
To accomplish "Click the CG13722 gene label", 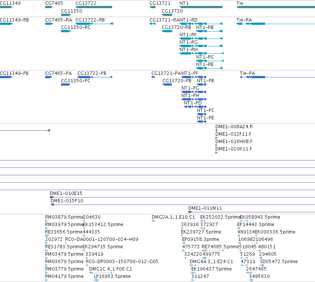I will [x=86, y=3].
